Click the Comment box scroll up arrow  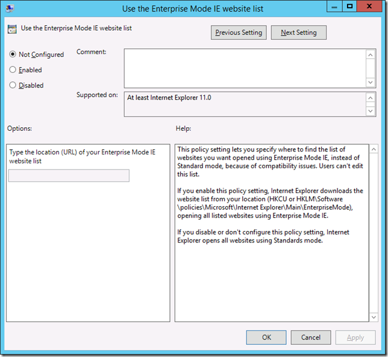(x=371, y=55)
